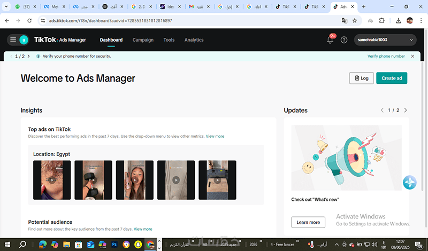
Task: Play the dumbbell ad video thumbnail
Action: point(93,180)
